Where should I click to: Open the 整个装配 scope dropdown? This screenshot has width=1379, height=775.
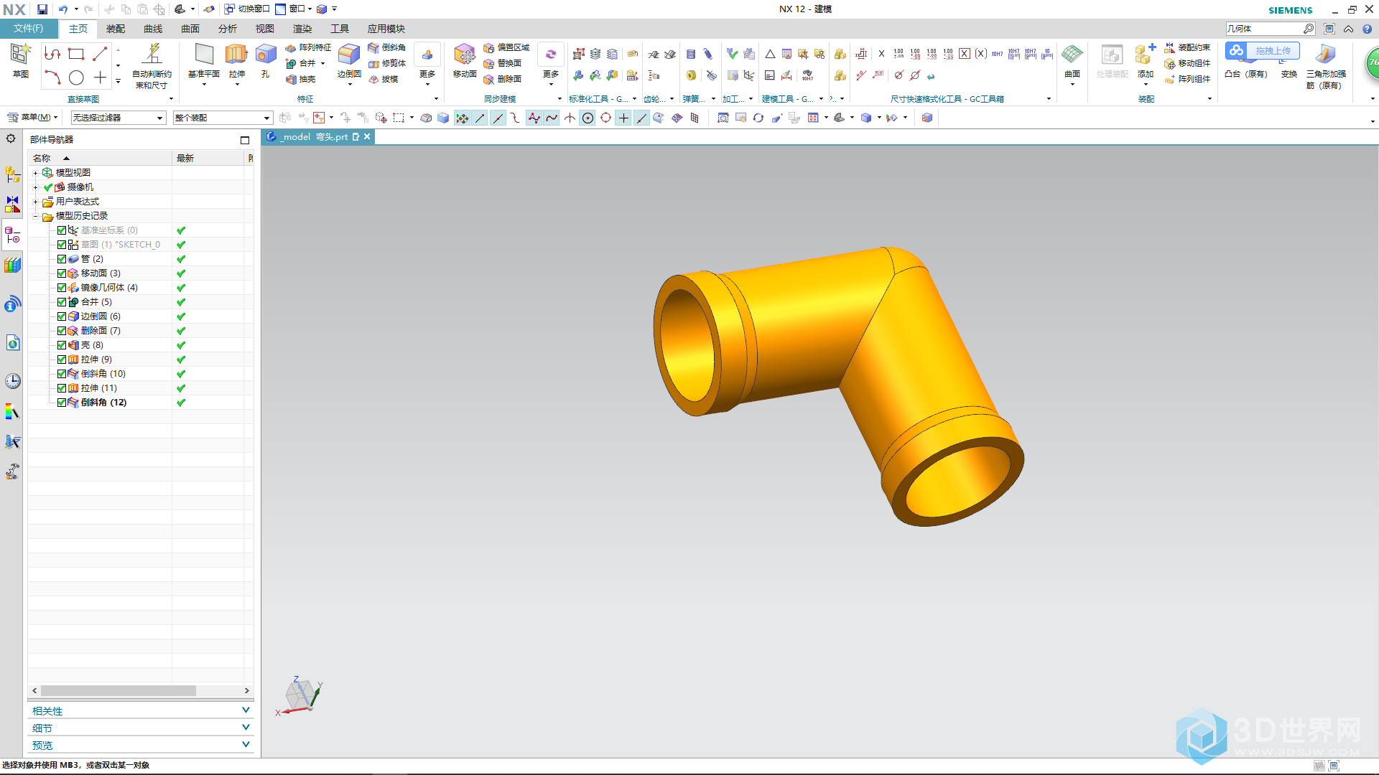click(x=223, y=118)
